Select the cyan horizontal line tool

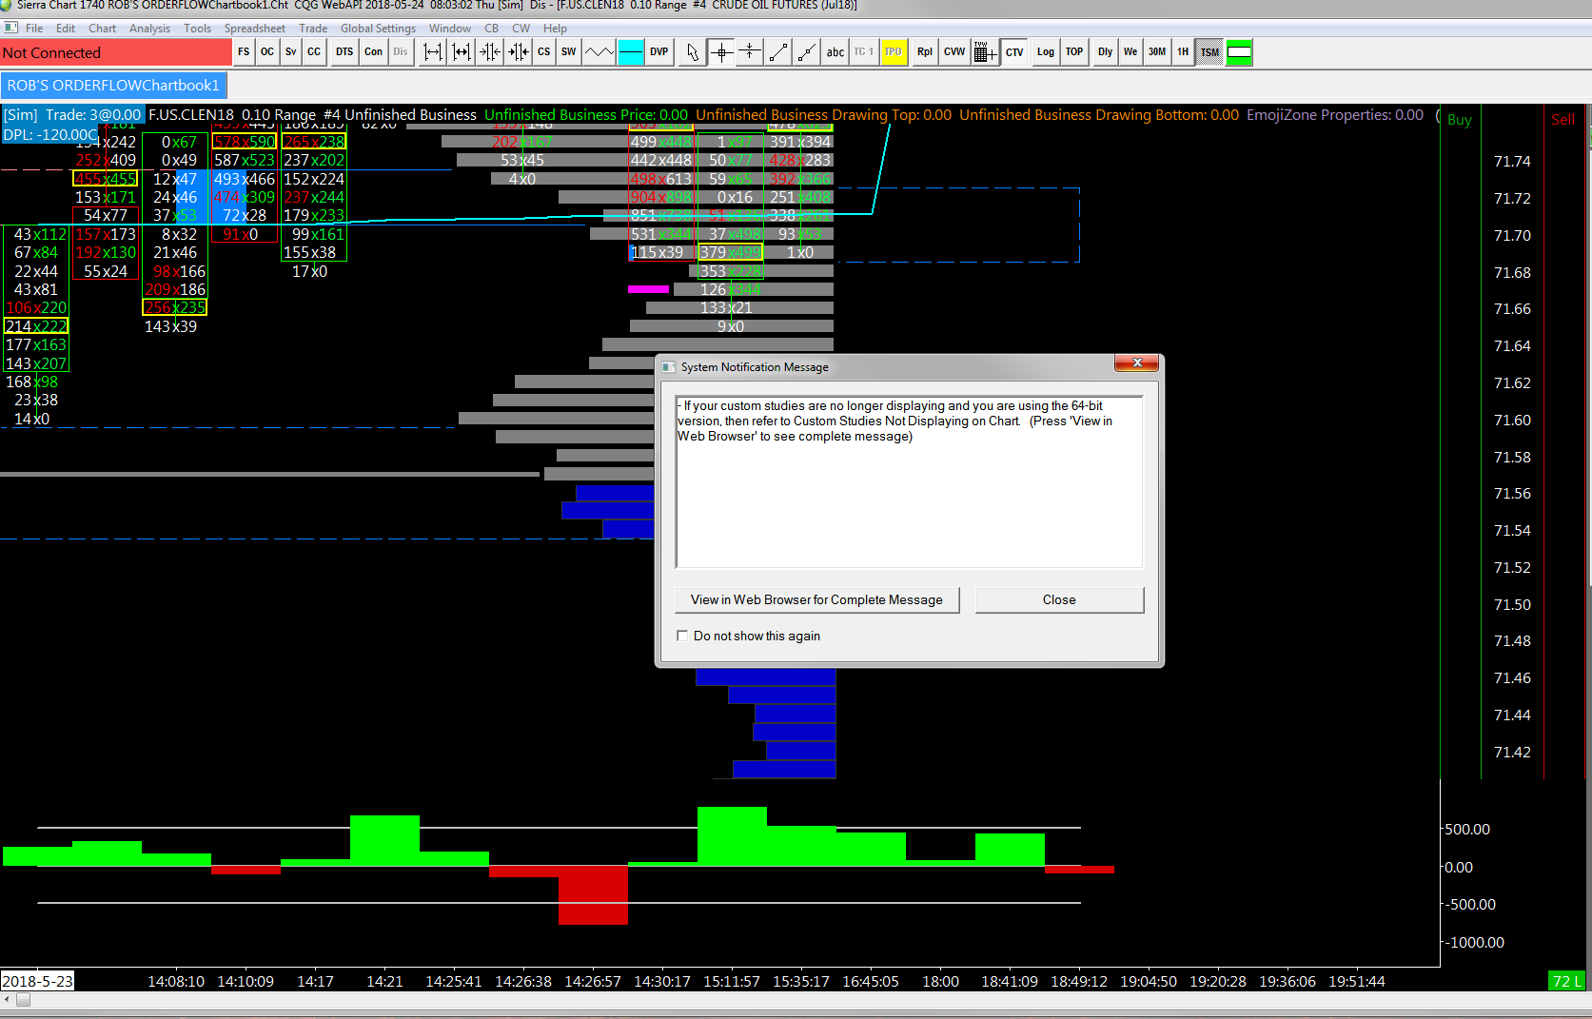click(x=631, y=52)
